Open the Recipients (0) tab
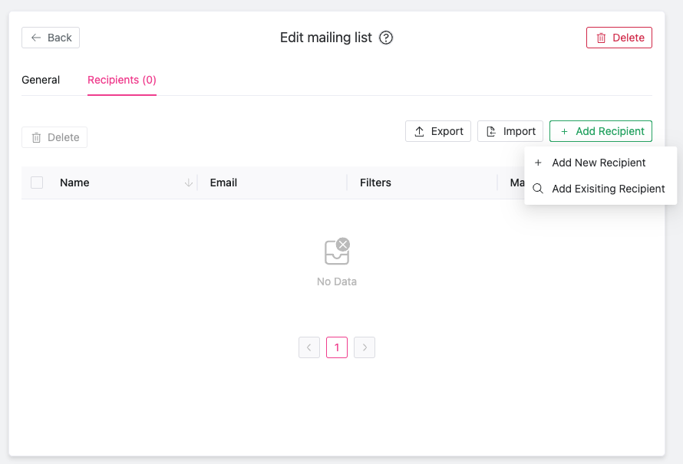The height and width of the screenshot is (464, 683). [x=122, y=80]
